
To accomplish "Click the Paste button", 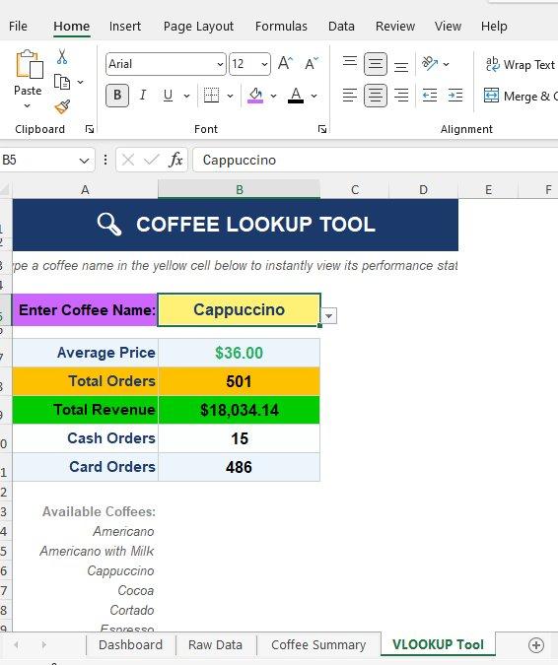I will pos(28,80).
